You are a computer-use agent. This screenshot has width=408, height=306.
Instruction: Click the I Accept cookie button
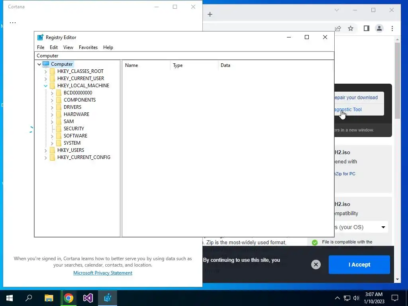pyautogui.click(x=359, y=265)
